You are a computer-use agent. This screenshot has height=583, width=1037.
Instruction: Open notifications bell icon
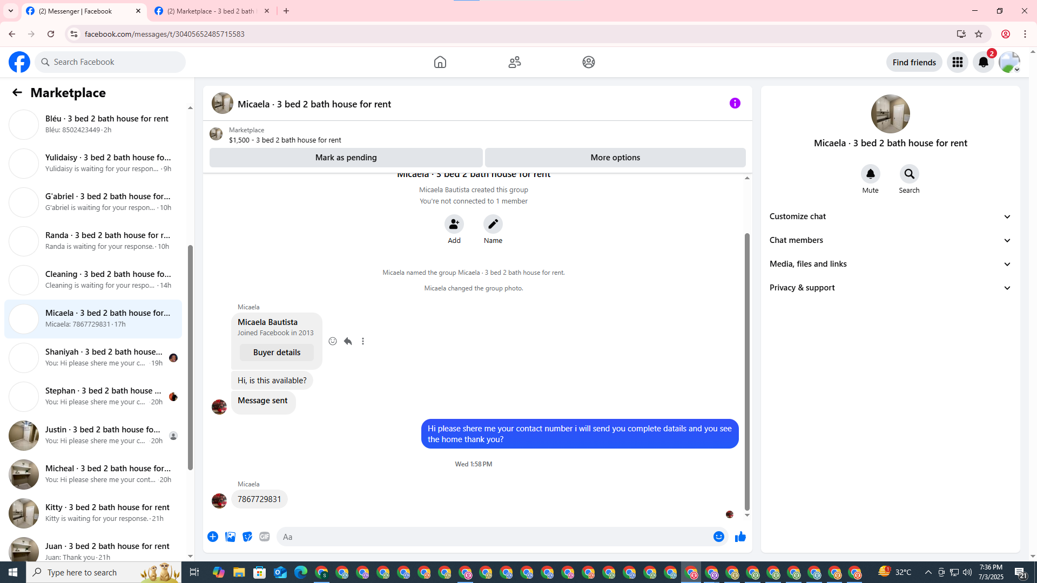click(x=983, y=62)
